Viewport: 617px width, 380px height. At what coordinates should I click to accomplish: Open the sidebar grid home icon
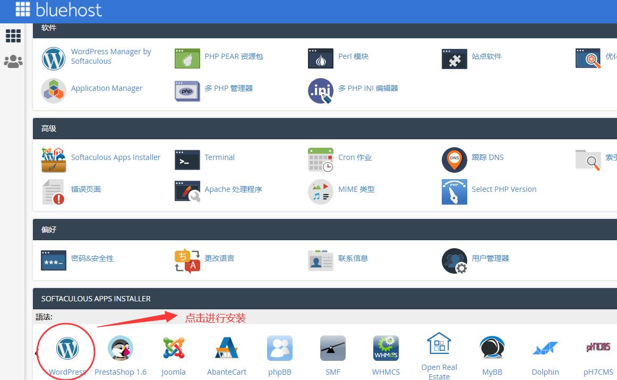(x=13, y=36)
